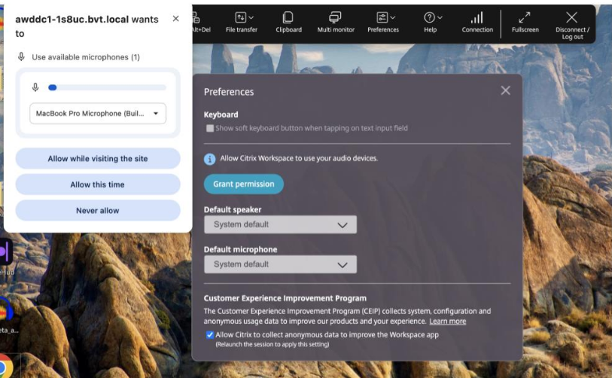
Task: Choose Allow while visiting the site
Action: point(98,159)
